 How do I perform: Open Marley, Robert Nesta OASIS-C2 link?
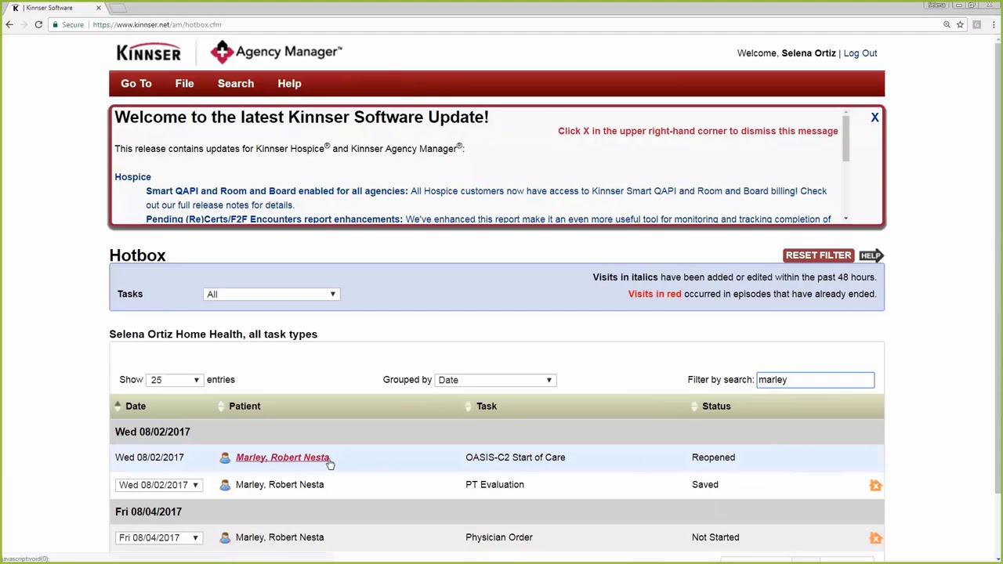coord(282,457)
